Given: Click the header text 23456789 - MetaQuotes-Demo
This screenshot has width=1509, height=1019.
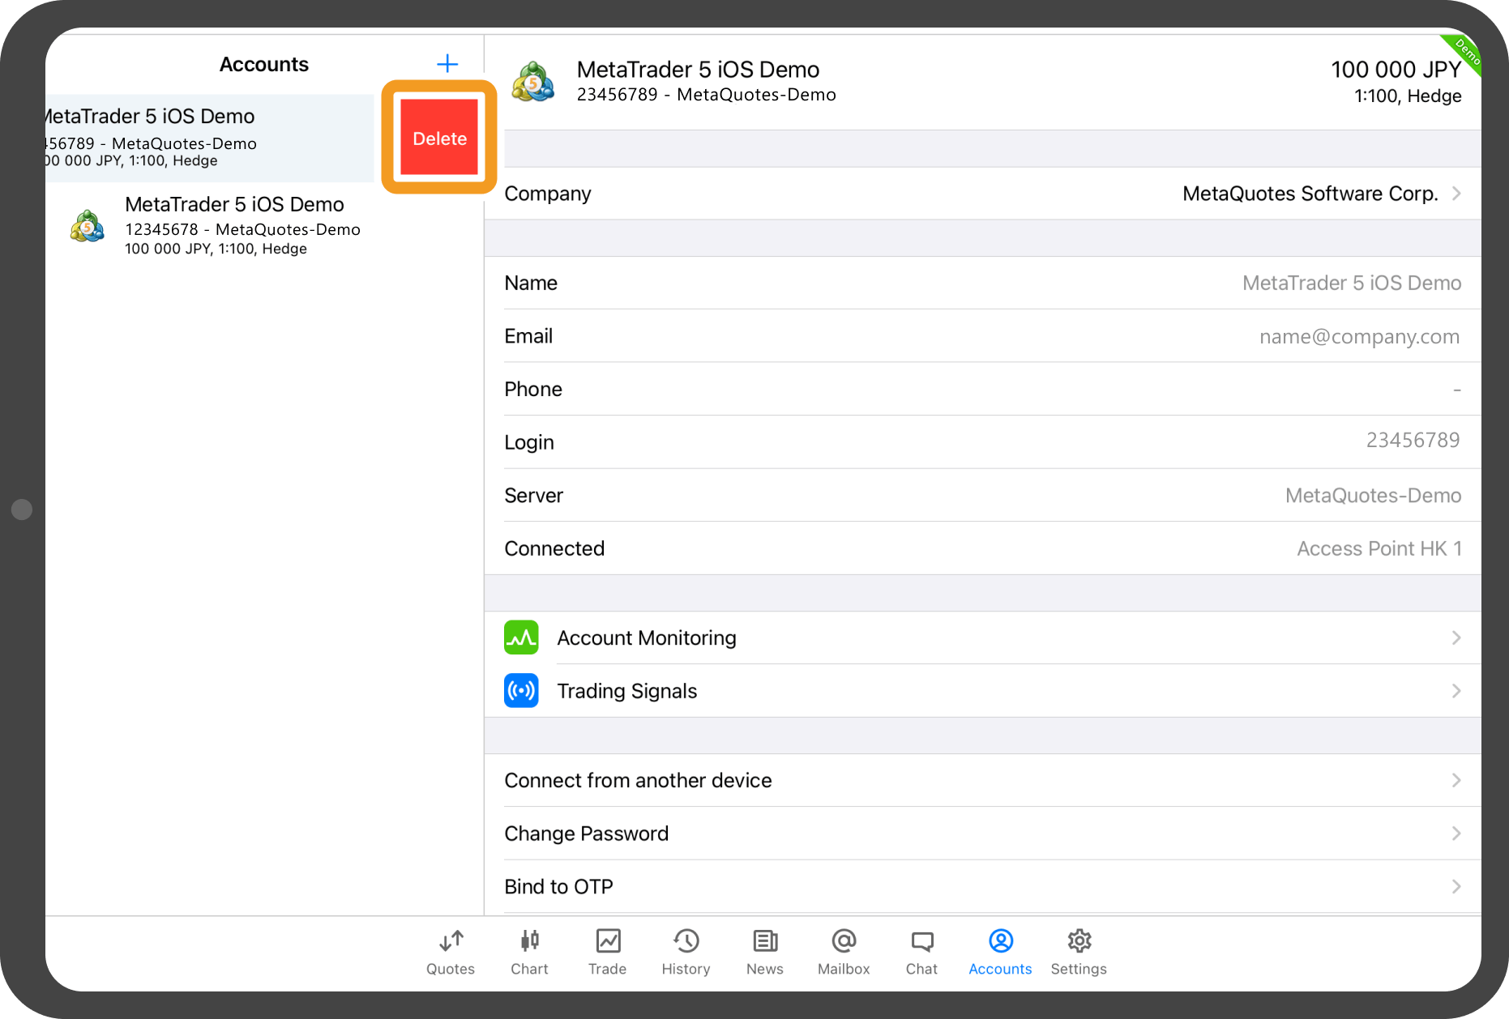Looking at the screenshot, I should point(706,95).
